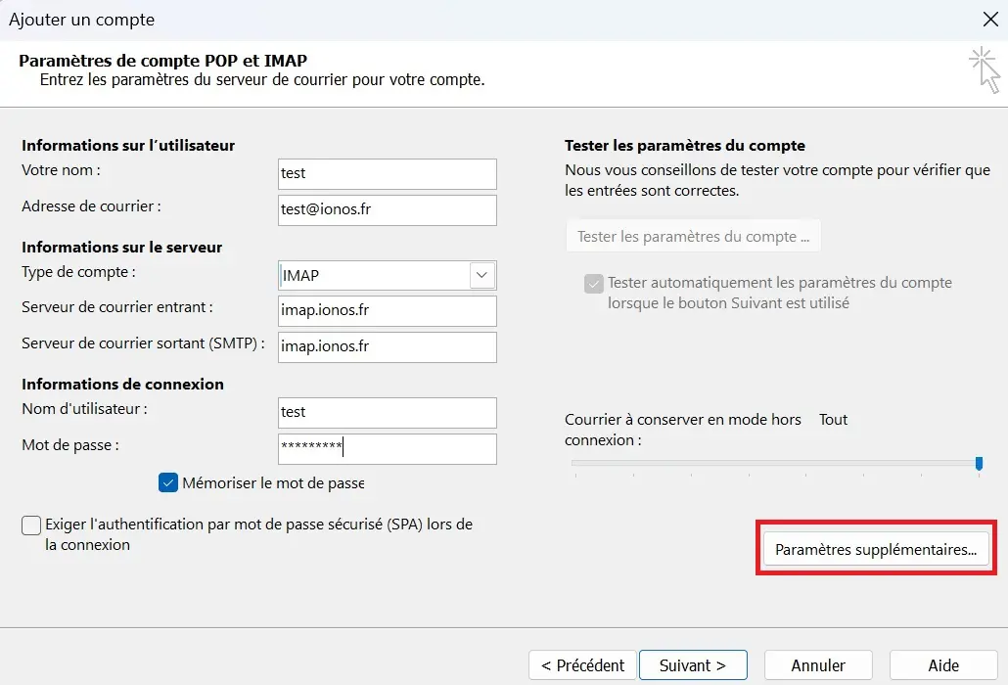Click inside the Votre nom field
The width and height of the screenshot is (1008, 685).
(387, 174)
